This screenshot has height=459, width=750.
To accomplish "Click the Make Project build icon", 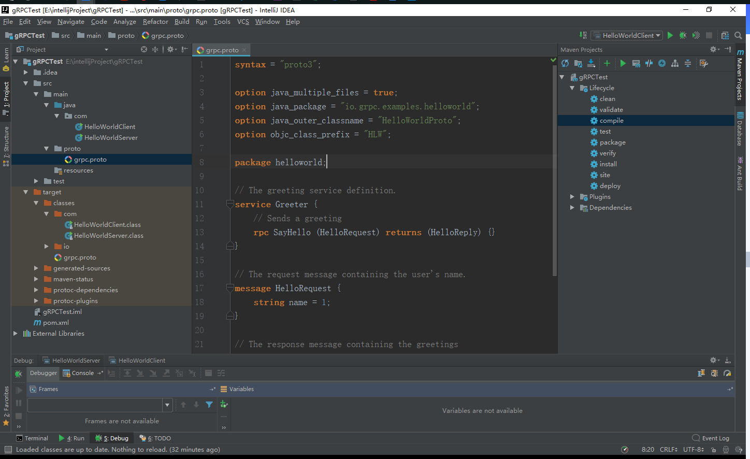I will click(x=583, y=35).
